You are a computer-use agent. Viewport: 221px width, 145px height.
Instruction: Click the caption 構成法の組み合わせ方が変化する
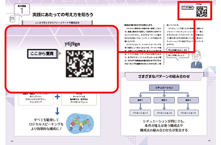[164, 130]
